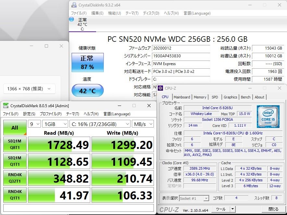Click the Intel Core i5 logo in CPU-Z
The width and height of the screenshot is (287, 215).
coord(268,117)
